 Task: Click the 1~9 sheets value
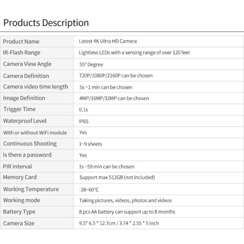[90, 144]
